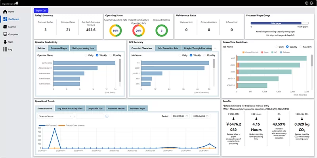Click the plus icon beside scanner filter
This screenshot has width=317, height=158.
pos(107,116)
